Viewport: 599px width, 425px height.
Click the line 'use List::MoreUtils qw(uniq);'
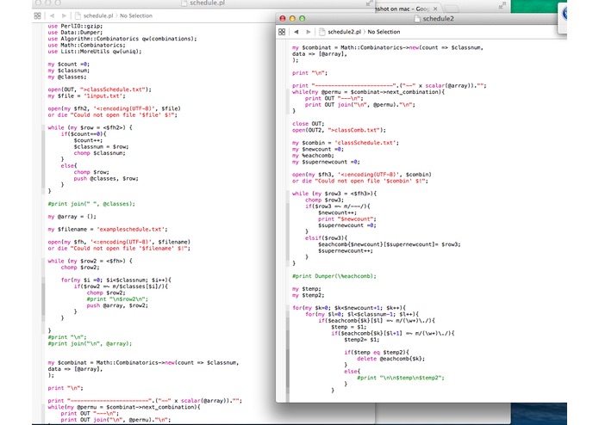point(95,52)
